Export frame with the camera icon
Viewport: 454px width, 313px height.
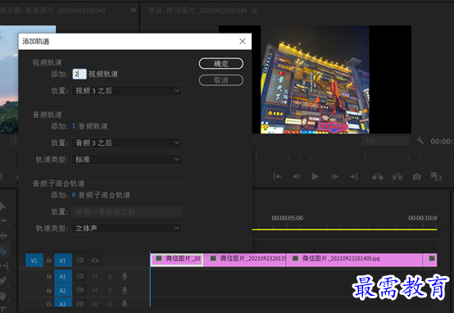point(416,176)
